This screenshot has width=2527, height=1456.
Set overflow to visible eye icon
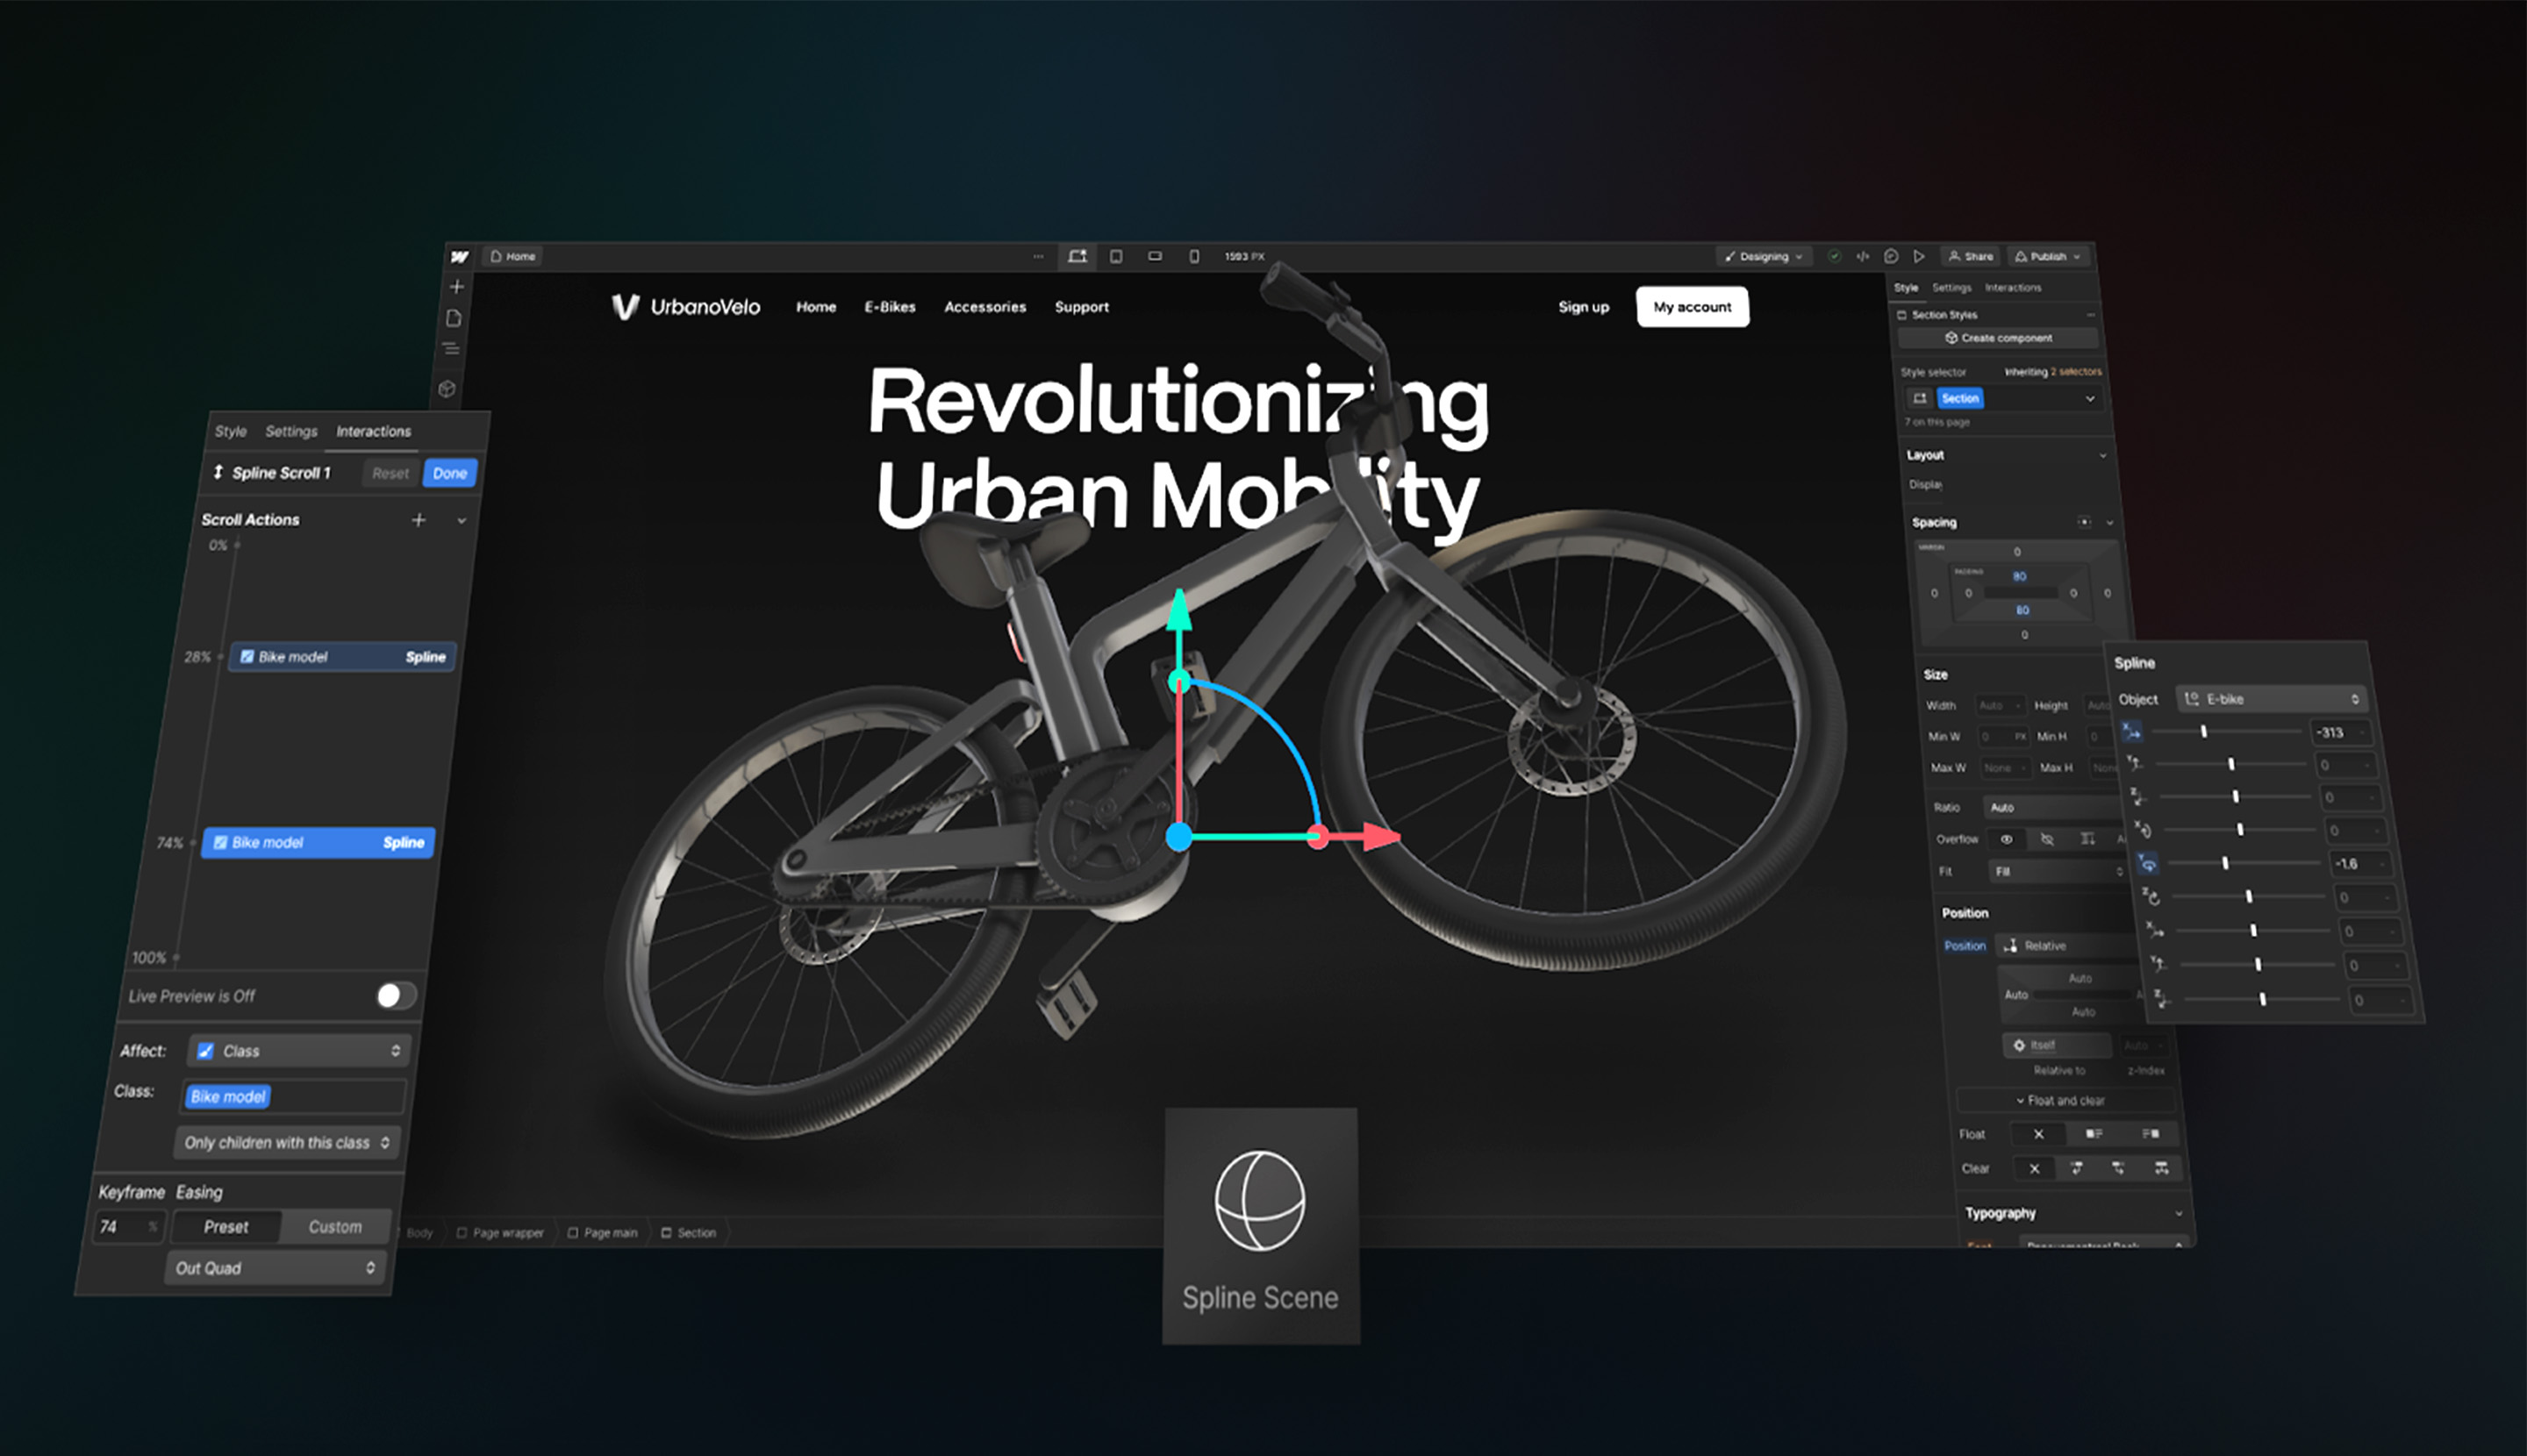(x=2006, y=839)
